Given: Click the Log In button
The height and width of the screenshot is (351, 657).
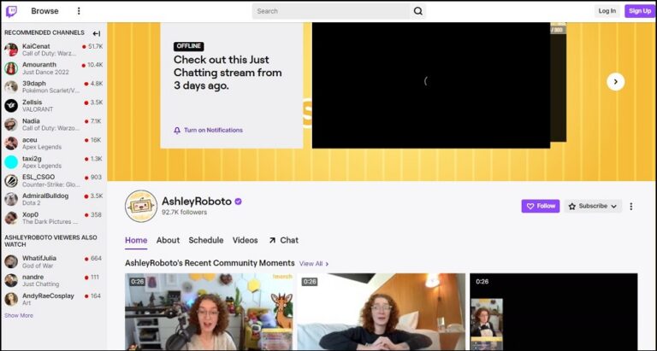Looking at the screenshot, I should (x=607, y=11).
